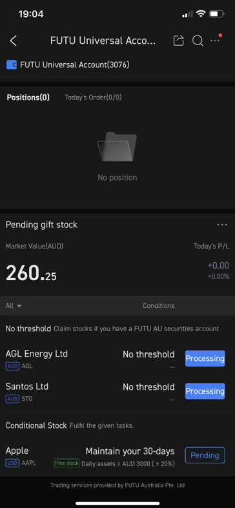Switch to Today's Order(0/0) tab
The width and height of the screenshot is (235, 508).
pyautogui.click(x=93, y=97)
